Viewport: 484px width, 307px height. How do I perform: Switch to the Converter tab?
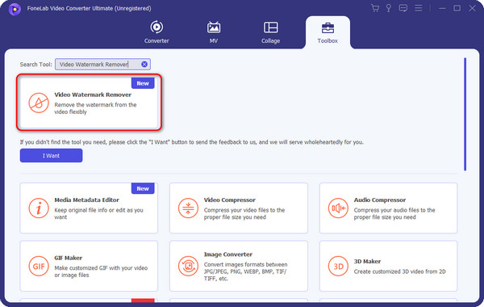coord(156,40)
